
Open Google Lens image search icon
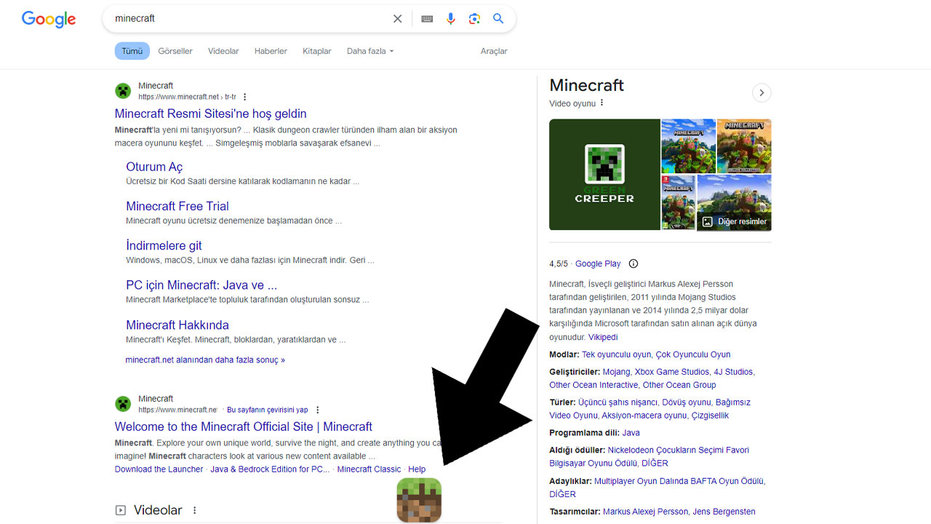pyautogui.click(x=474, y=19)
